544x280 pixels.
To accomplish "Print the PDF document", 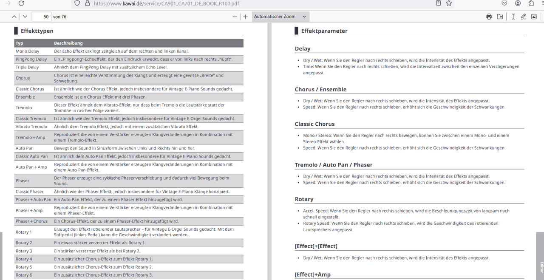I will (489, 17).
